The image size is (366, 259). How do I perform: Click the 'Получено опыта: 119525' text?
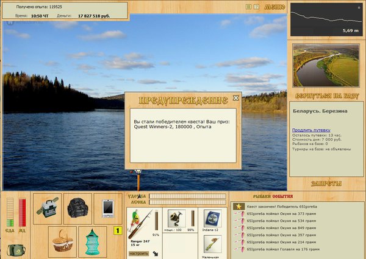(39, 7)
